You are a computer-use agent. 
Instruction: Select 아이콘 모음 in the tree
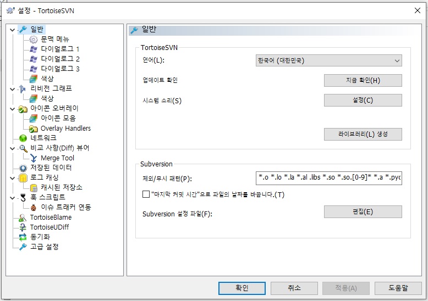point(58,118)
